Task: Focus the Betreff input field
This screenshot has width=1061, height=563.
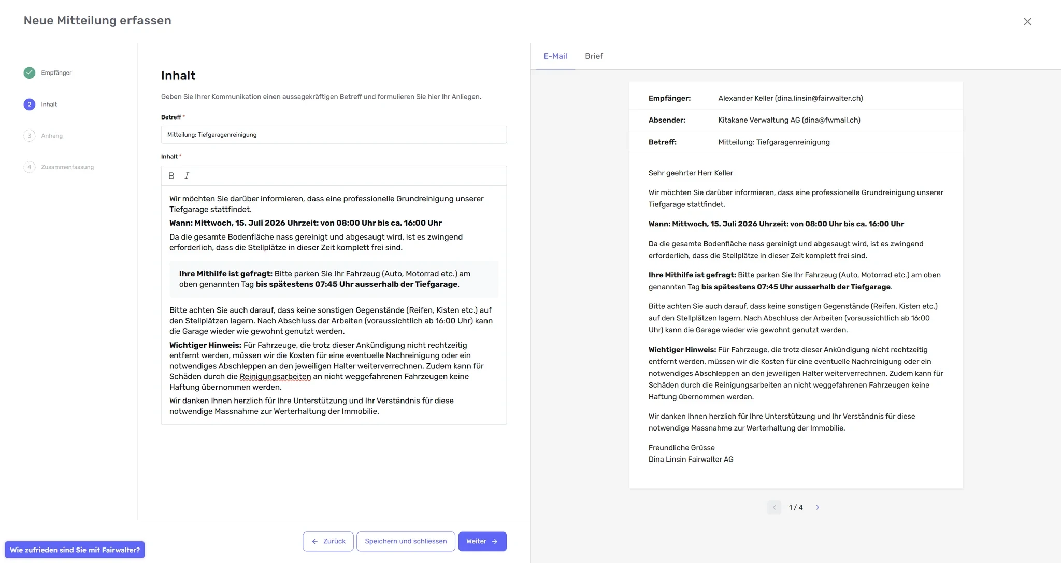Action: click(x=334, y=135)
